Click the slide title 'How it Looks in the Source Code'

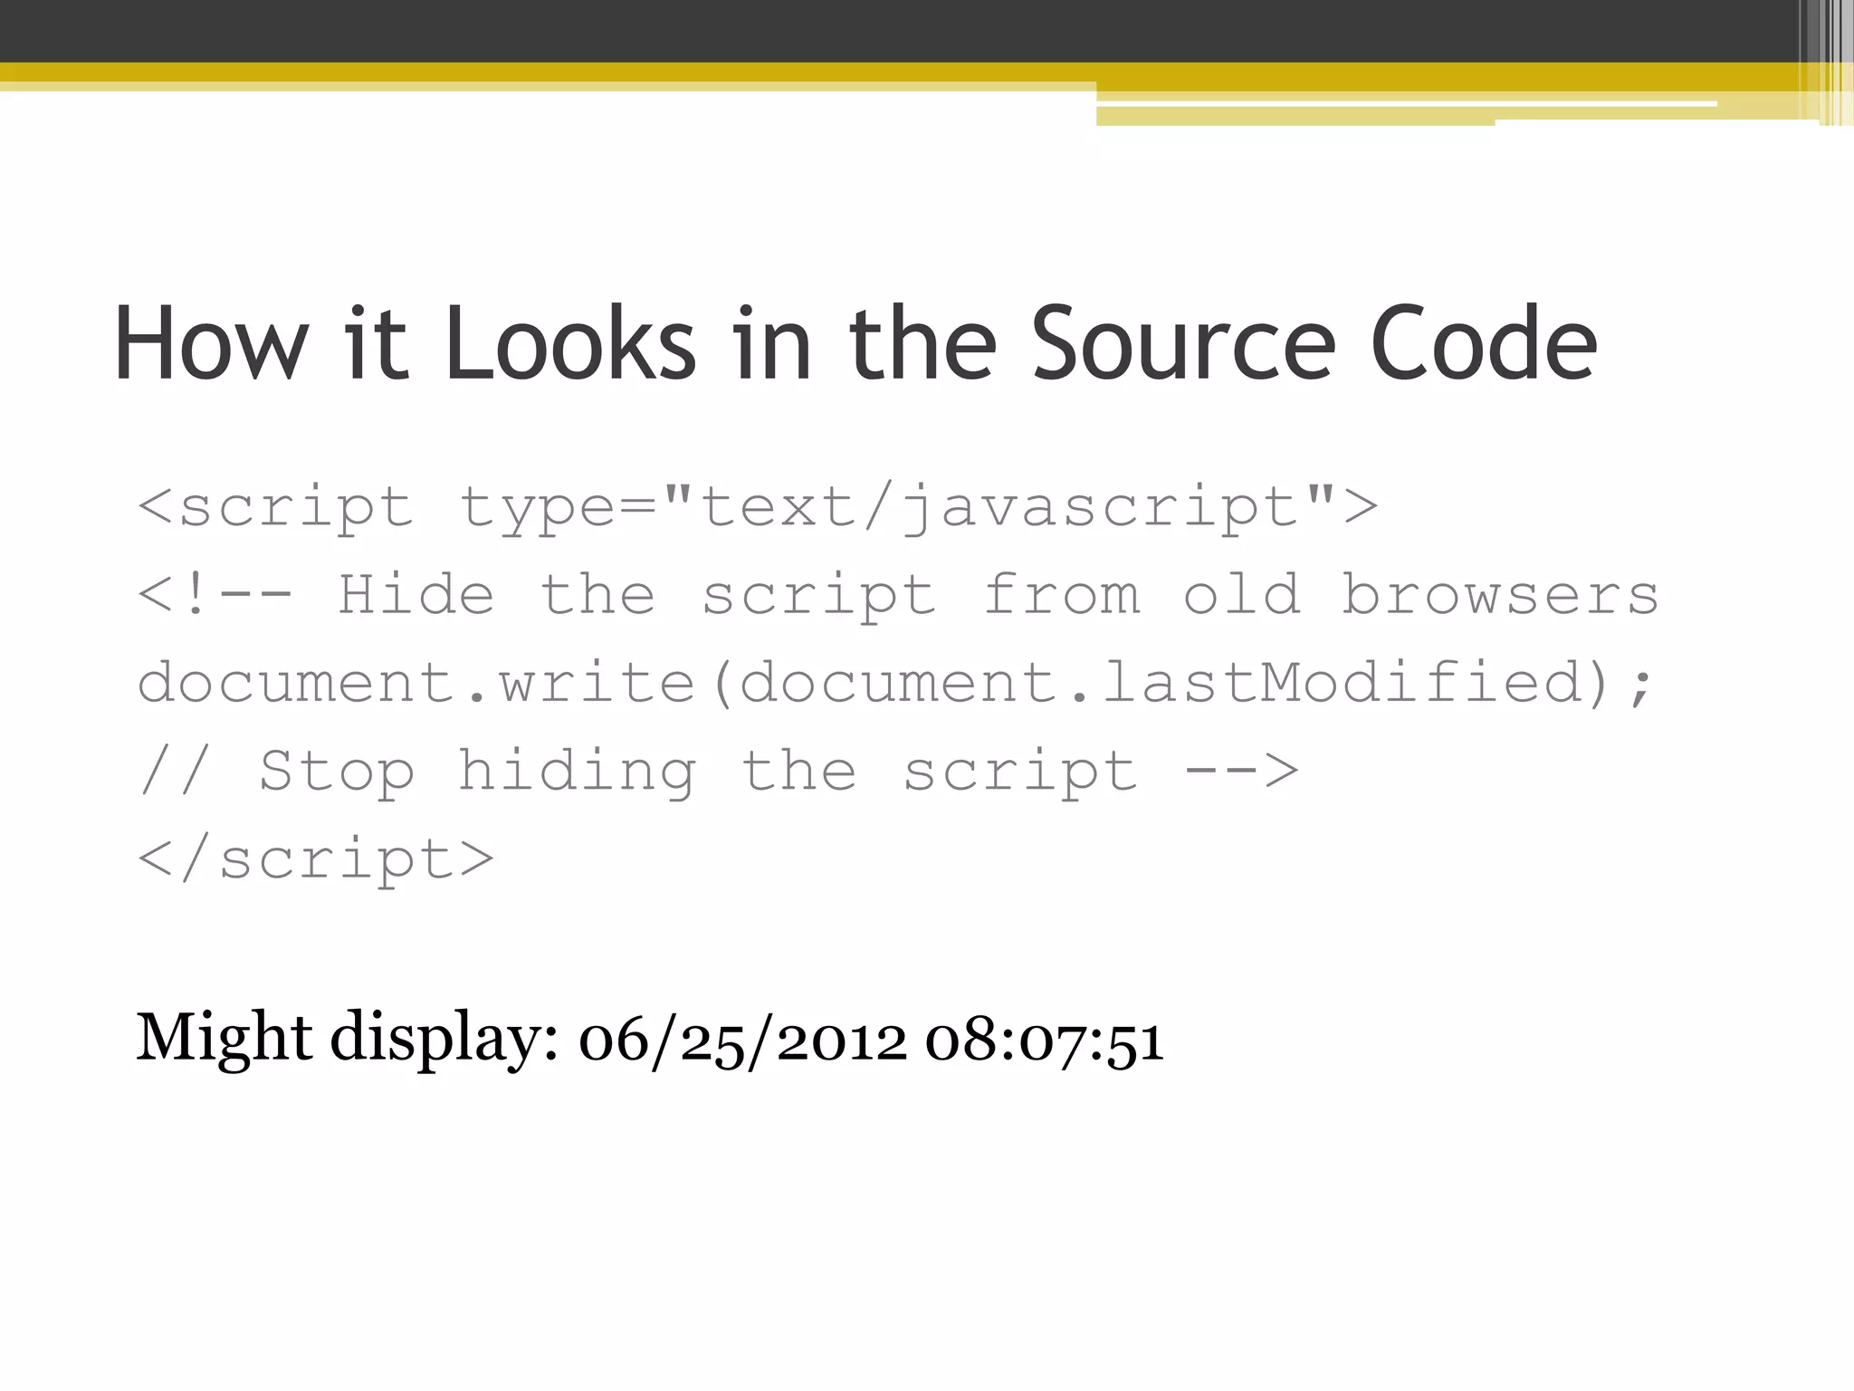click(x=855, y=344)
